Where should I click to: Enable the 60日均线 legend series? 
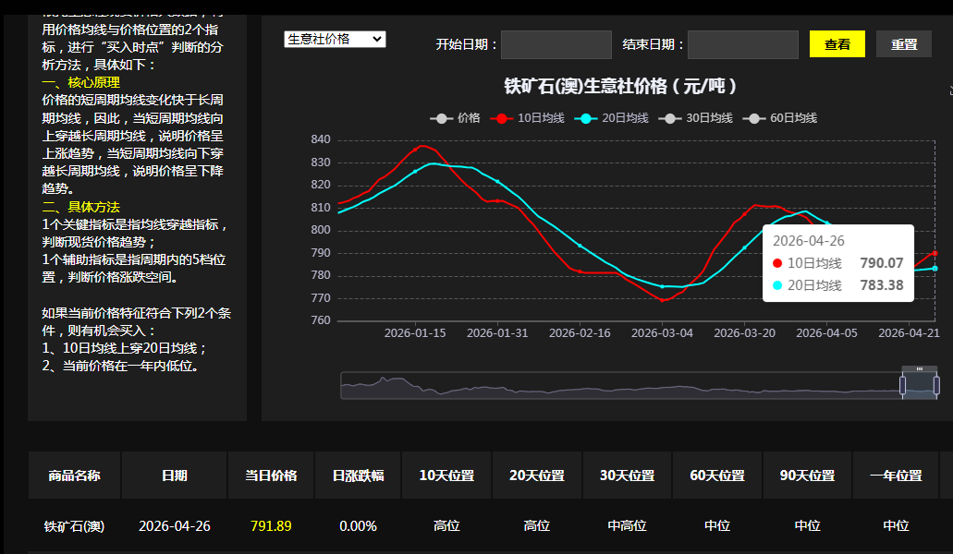click(779, 118)
